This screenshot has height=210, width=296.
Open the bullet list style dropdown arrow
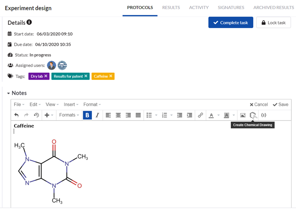(156, 115)
